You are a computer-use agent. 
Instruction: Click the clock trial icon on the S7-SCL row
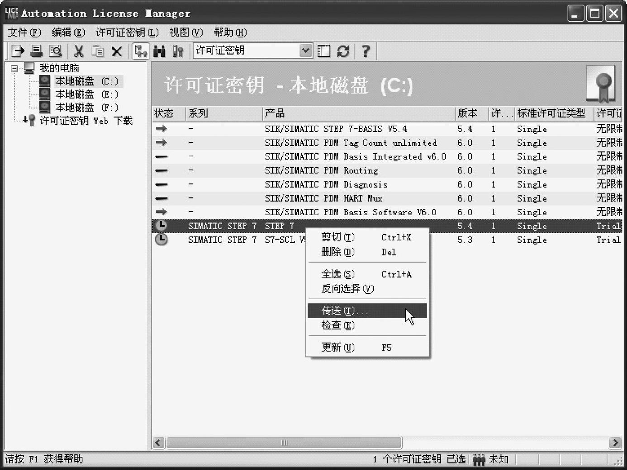coord(161,240)
